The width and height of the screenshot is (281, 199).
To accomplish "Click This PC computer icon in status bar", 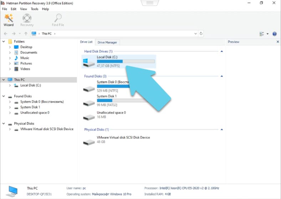I will tap(12, 191).
